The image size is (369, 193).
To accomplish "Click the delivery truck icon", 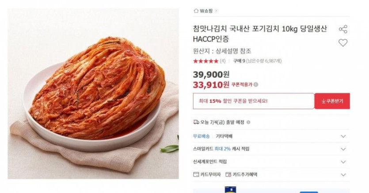I will point(196,122).
